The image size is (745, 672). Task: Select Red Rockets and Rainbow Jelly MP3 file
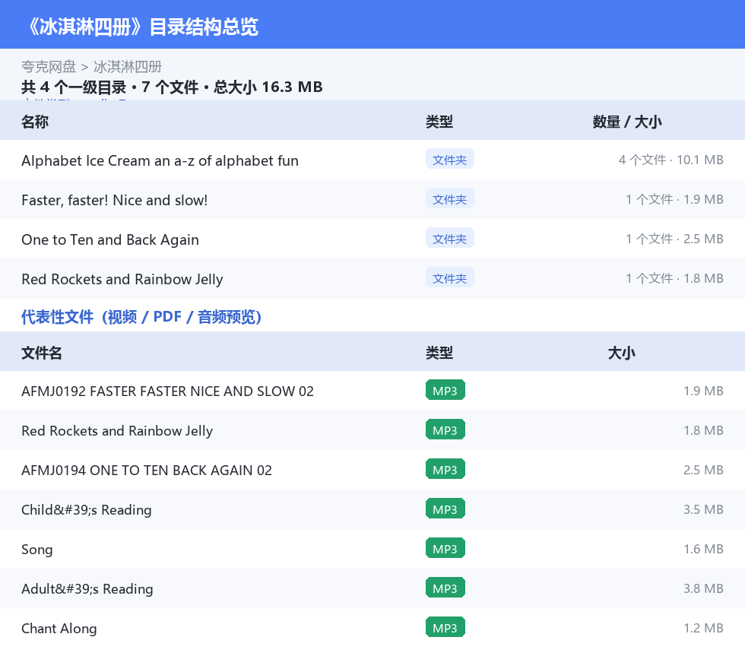pyautogui.click(x=372, y=430)
